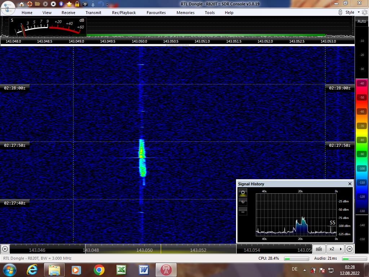
Task: Open the Help ribbon tab
Action: 229,13
